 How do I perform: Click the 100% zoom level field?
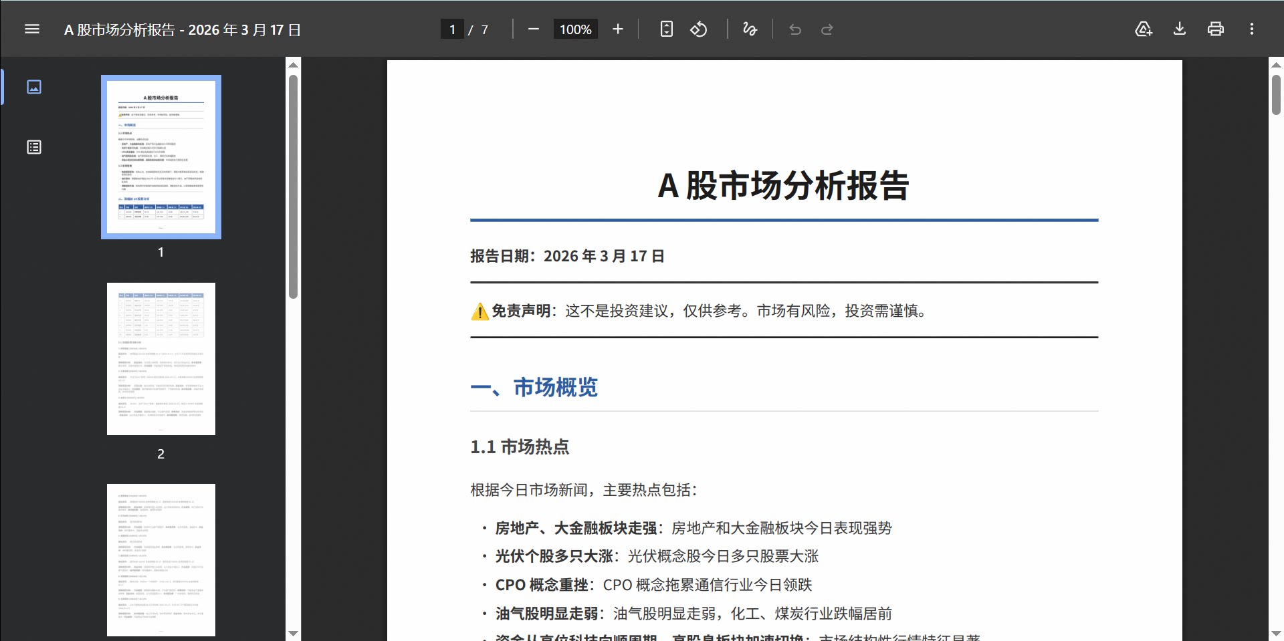pos(575,29)
